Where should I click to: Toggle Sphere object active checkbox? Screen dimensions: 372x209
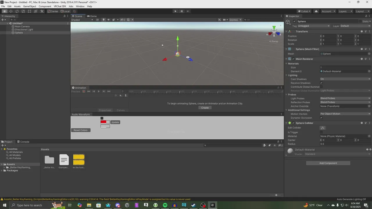pos(294,21)
